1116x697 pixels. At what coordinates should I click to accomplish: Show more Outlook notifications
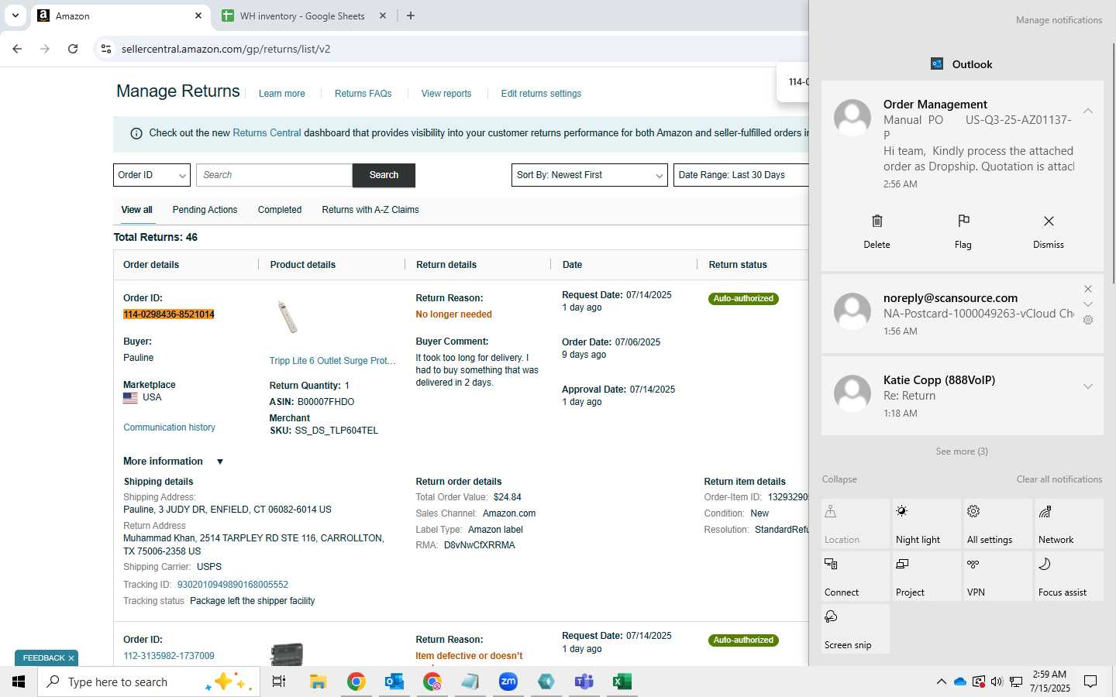point(962,452)
